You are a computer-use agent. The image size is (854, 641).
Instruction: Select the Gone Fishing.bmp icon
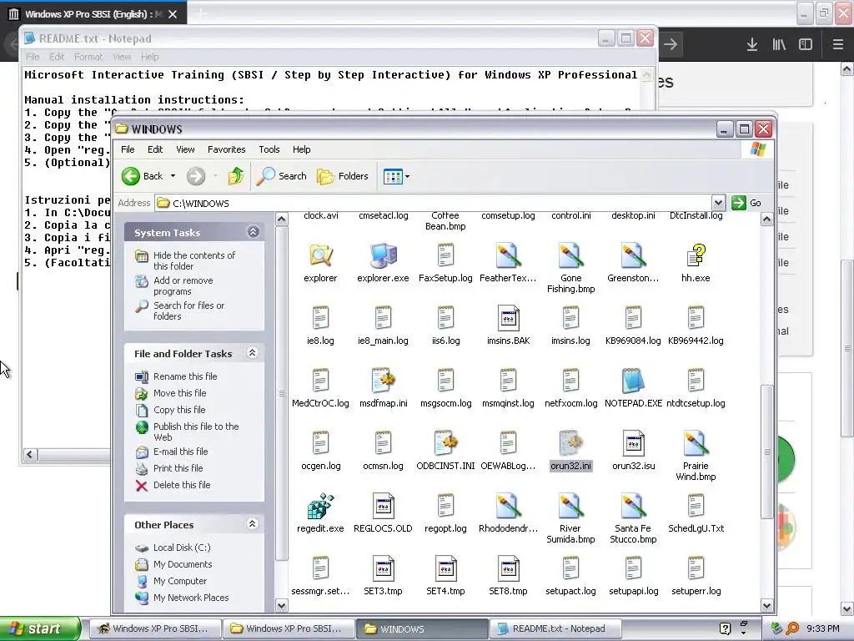click(x=570, y=255)
